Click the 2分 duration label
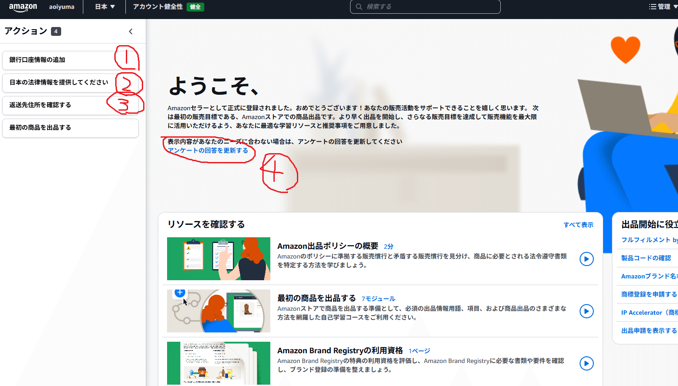Viewport: 678px width, 386px height. click(389, 247)
